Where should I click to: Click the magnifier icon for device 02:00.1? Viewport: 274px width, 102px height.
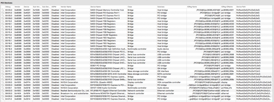click(3, 88)
